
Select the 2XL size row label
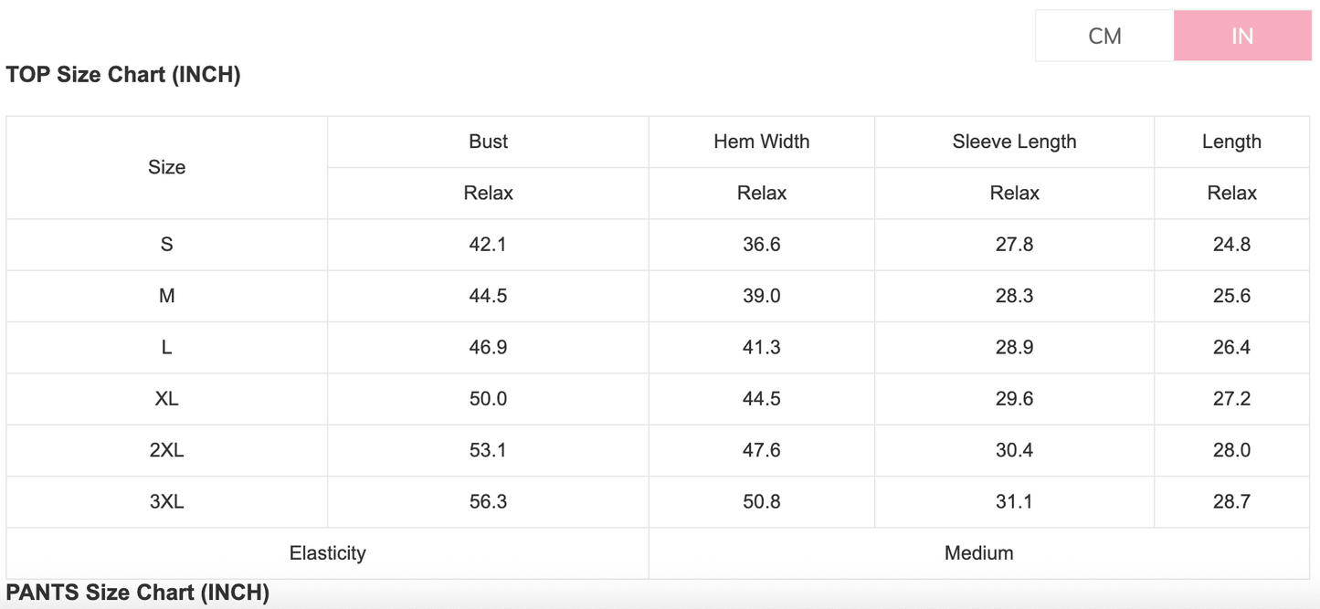(166, 450)
